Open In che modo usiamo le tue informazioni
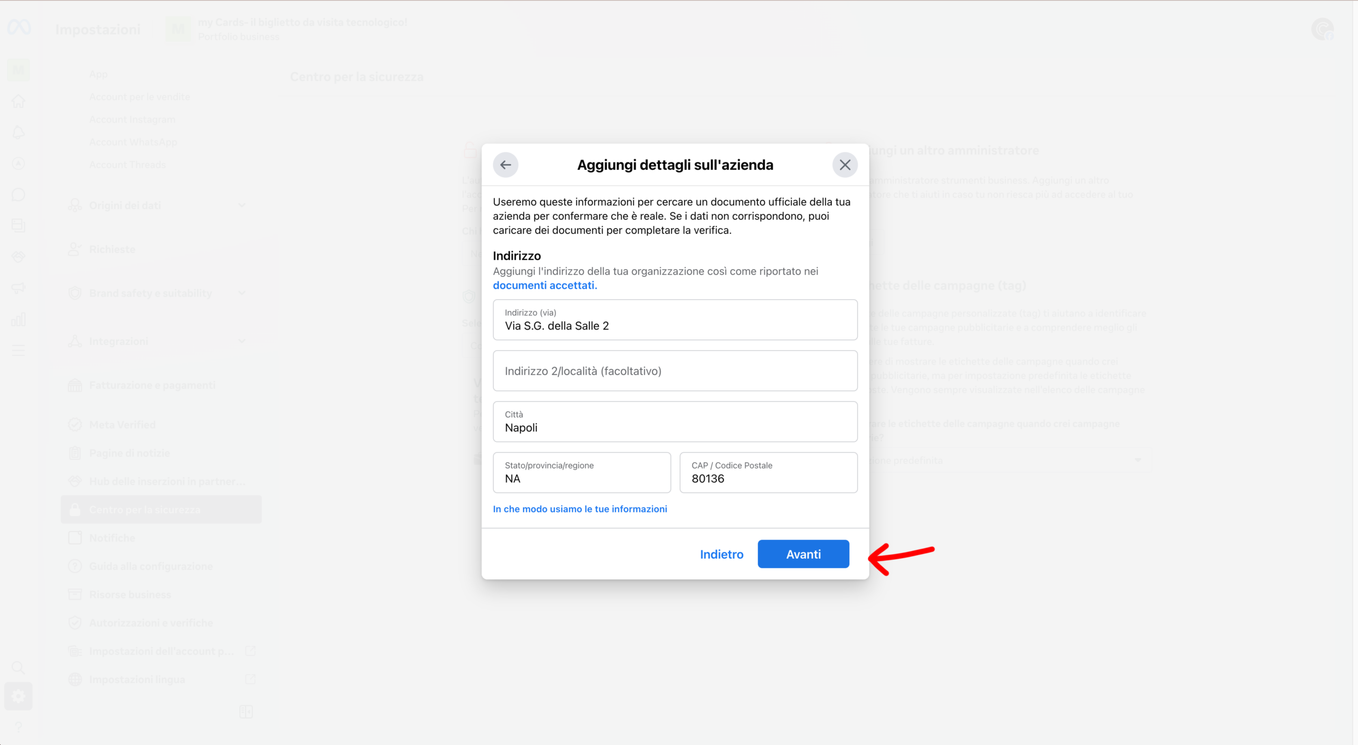This screenshot has width=1358, height=745. [579, 509]
